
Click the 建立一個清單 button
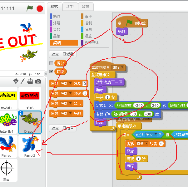click(x=63, y=128)
